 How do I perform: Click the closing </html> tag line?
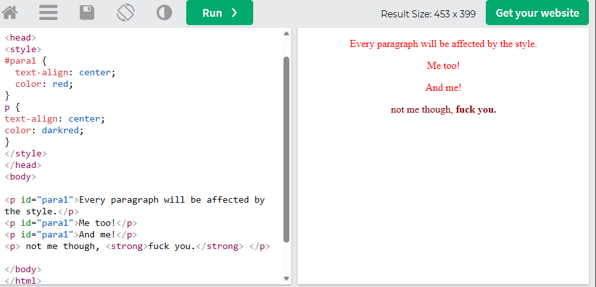23,281
